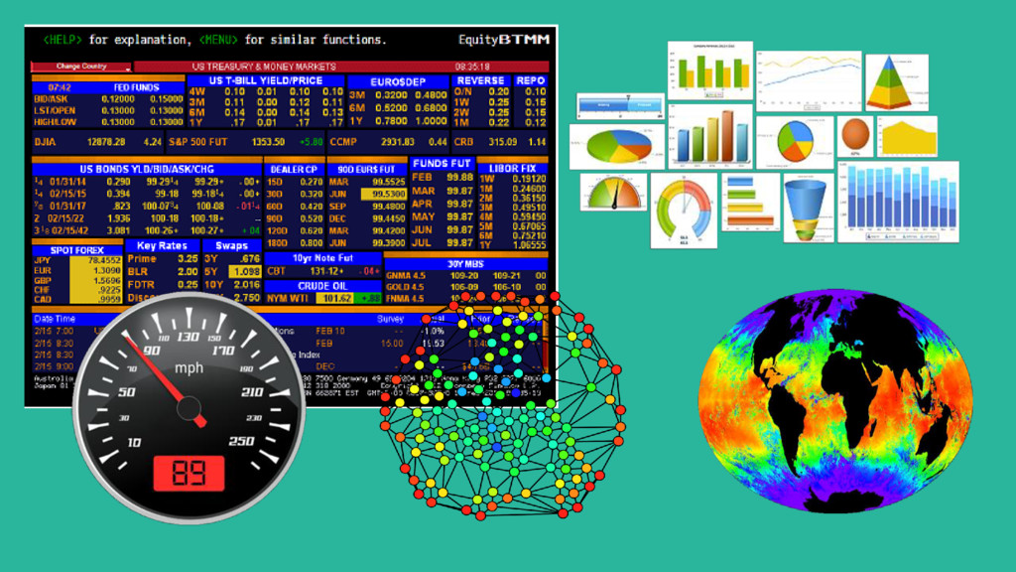Click the Key Rates header

pos(162,246)
